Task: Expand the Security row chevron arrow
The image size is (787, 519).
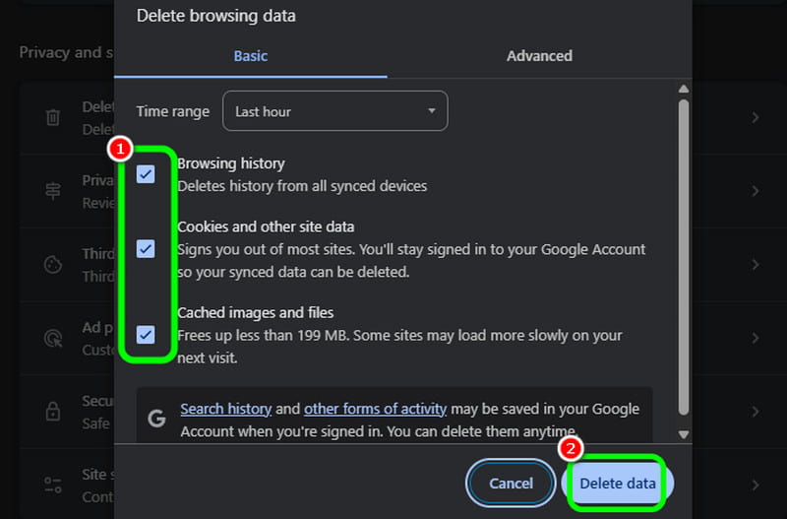Action: pos(755,411)
